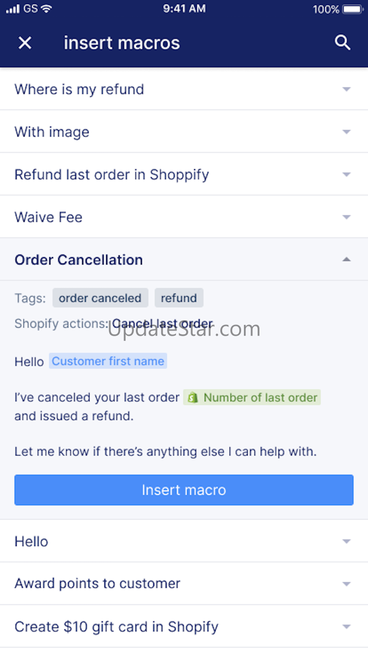Close the insert macros screen
Screen dimensions: 368x654
pos(25,43)
